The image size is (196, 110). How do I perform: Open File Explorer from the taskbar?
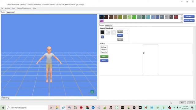tap(57, 108)
